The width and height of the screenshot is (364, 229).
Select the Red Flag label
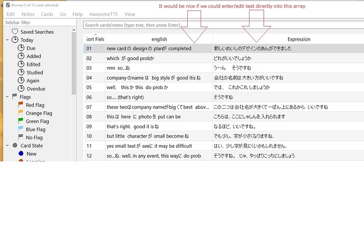coord(35,105)
